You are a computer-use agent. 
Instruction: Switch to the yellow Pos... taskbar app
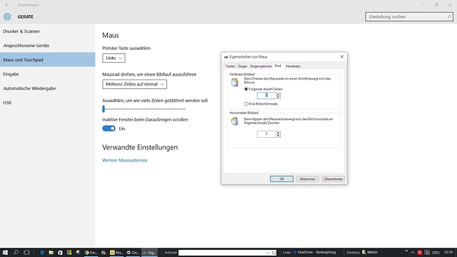pos(117,252)
